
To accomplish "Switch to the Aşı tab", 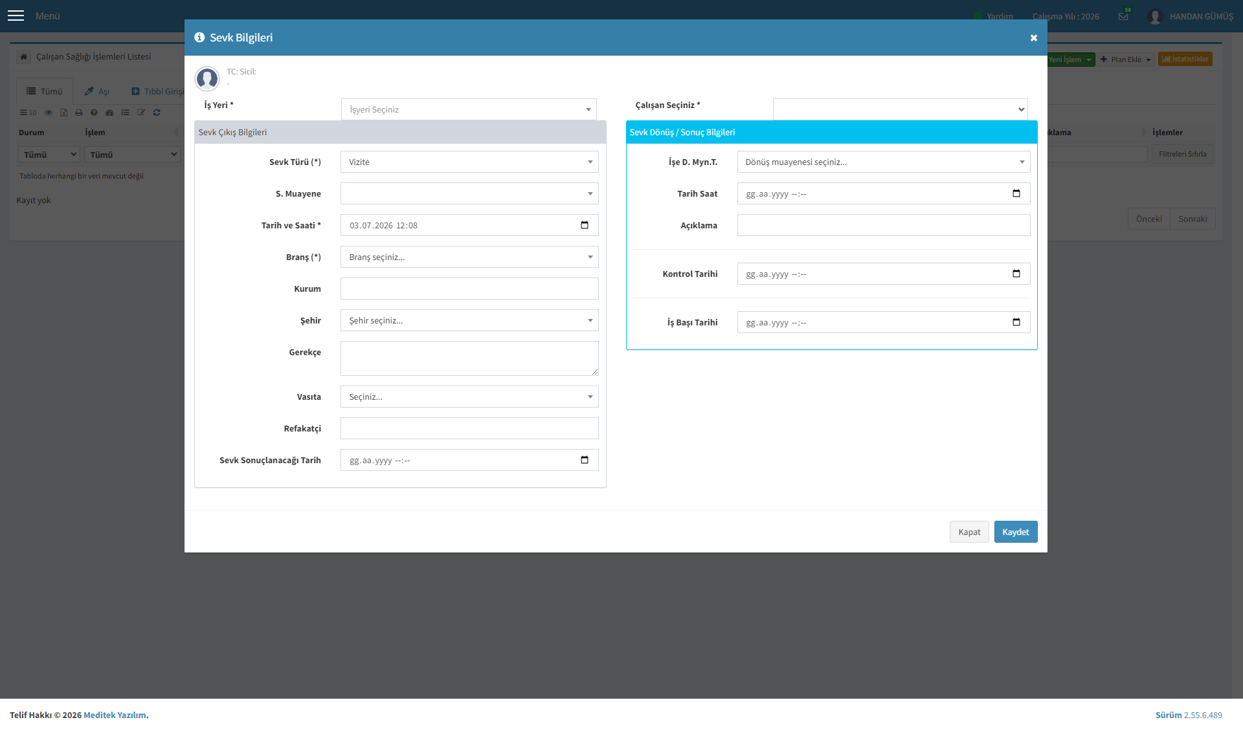I will point(97,91).
